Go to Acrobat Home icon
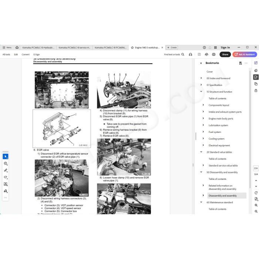The width and height of the screenshot is (259, 259). point(17,47)
